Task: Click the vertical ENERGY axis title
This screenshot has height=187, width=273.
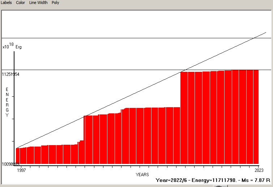Action: click(7, 102)
